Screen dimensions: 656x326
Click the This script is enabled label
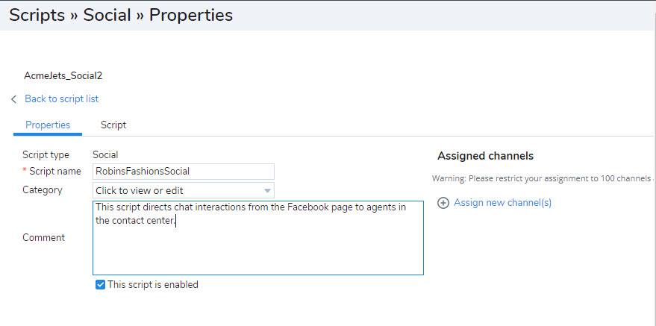click(153, 285)
